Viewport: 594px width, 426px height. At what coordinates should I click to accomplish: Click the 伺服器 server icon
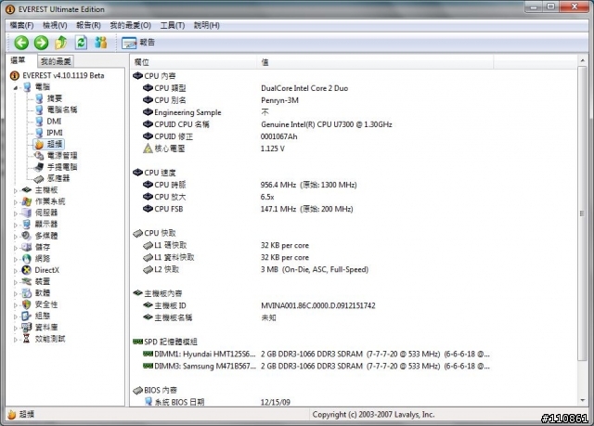[27, 213]
